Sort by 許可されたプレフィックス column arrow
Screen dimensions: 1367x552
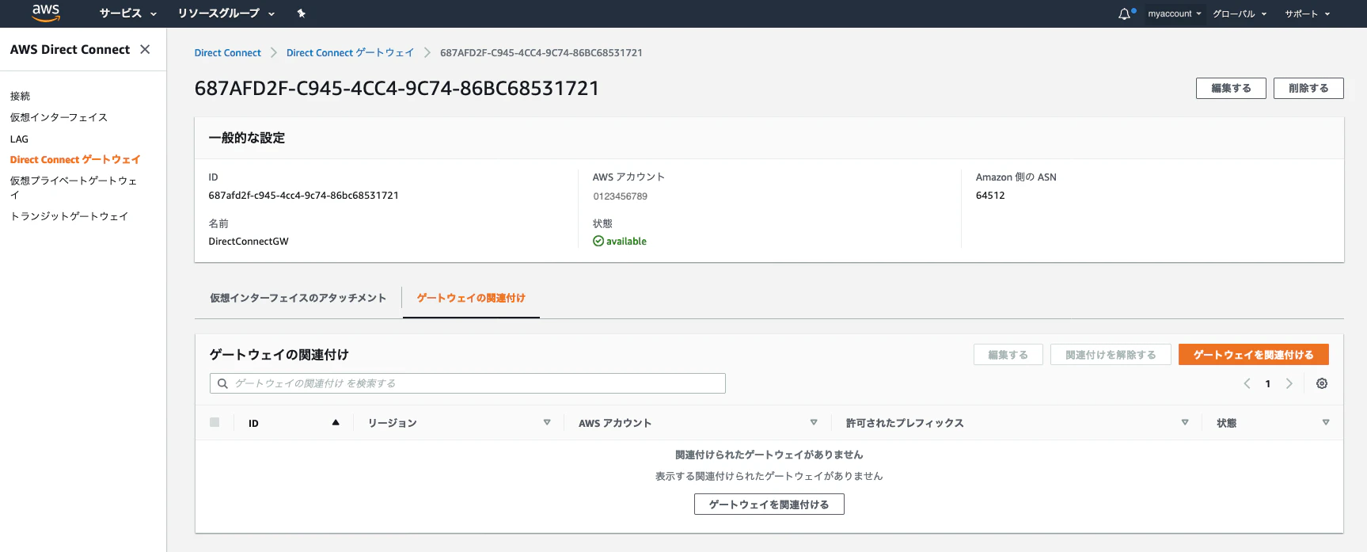click(1185, 422)
